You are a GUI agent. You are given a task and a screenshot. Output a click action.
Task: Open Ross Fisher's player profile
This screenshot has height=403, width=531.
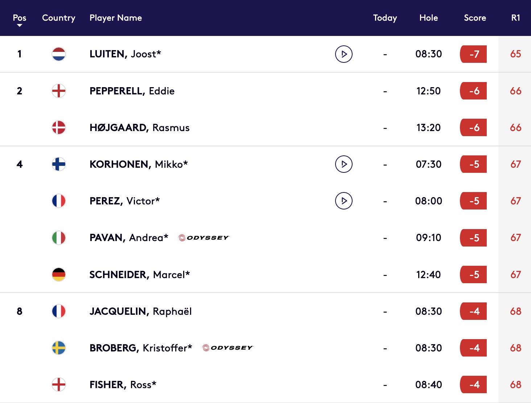[x=123, y=384]
